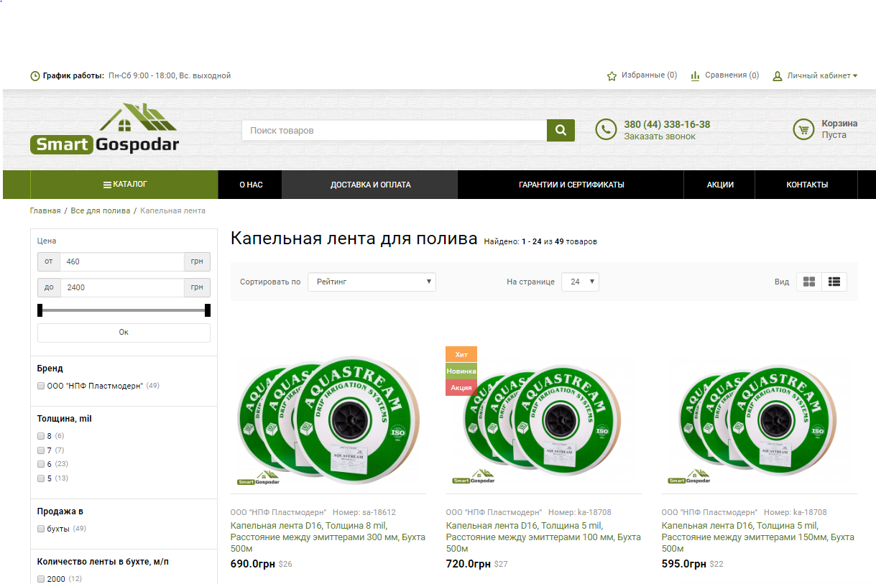Click the work schedule clock icon
The height and width of the screenshot is (584, 876).
[x=35, y=75]
